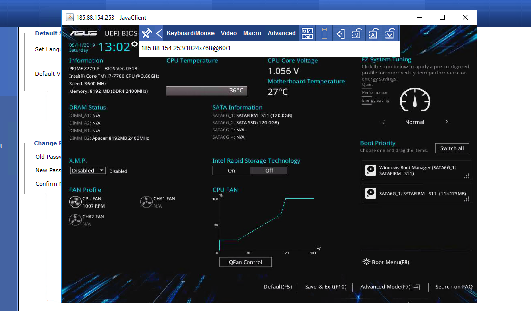Click the CPU FAN profile icon
This screenshot has height=311, width=531.
pyautogui.click(x=75, y=202)
